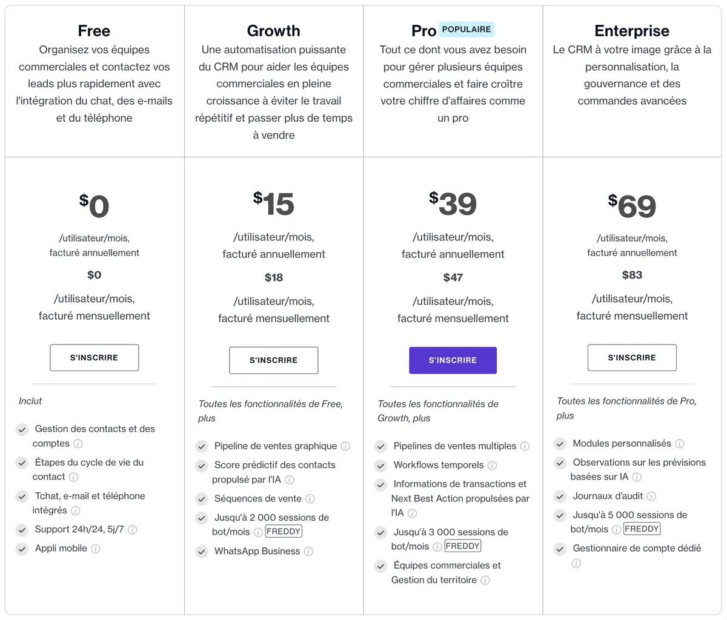Click info icon next to Support 24h/24, 5j/7

pos(132,530)
